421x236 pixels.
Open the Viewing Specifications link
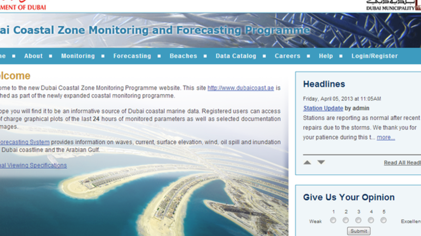pos(33,165)
